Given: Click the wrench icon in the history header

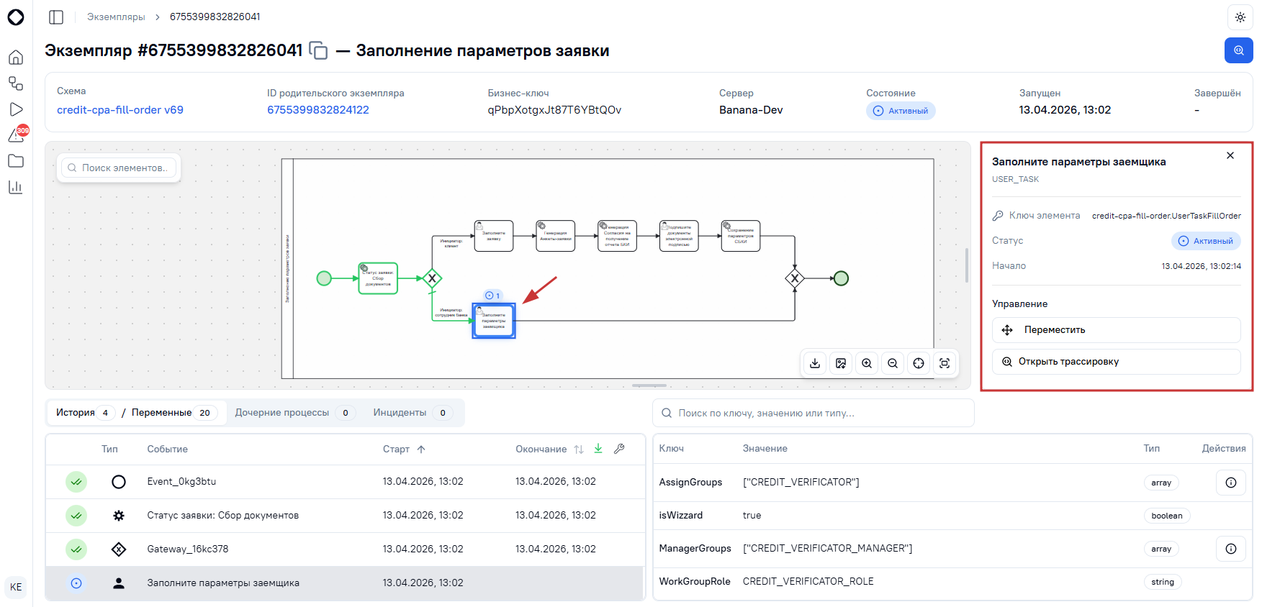Looking at the screenshot, I should point(619,449).
